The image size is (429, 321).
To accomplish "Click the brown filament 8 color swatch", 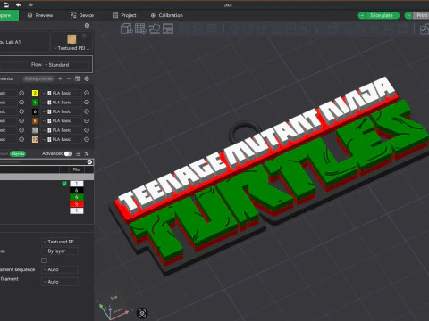I will (x=35, y=121).
